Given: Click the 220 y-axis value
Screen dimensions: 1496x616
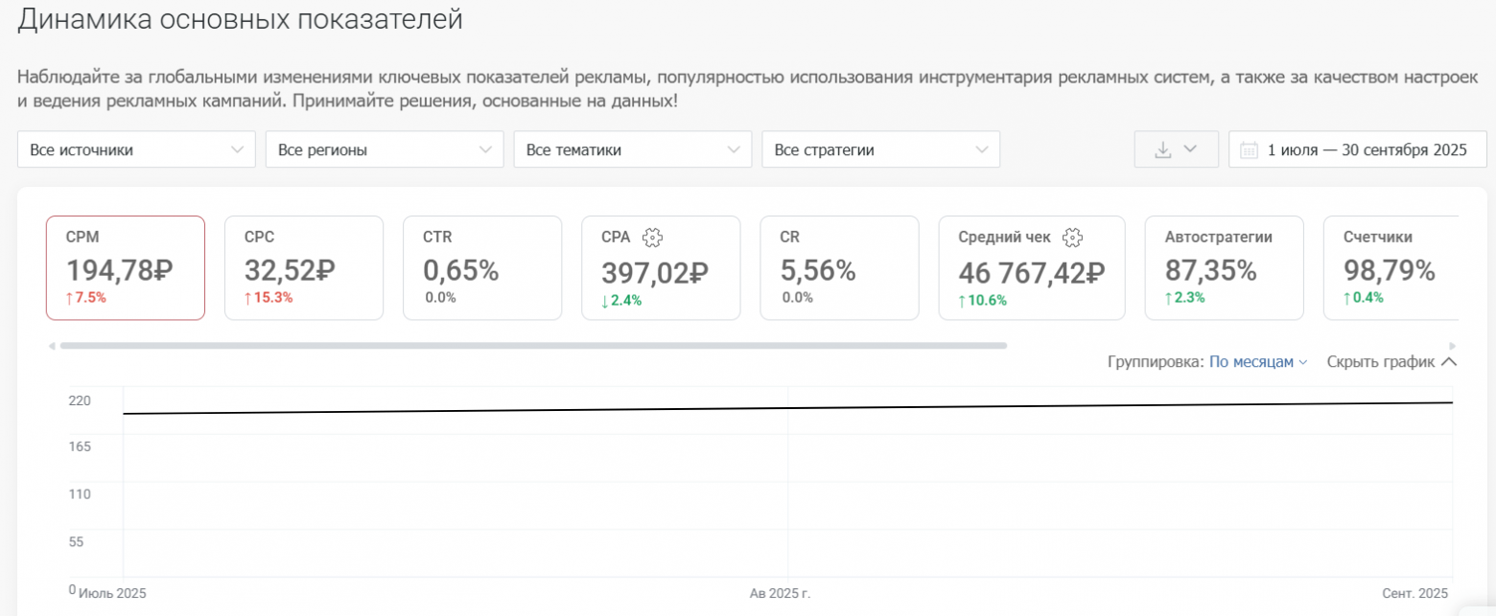Looking at the screenshot, I should point(80,400).
